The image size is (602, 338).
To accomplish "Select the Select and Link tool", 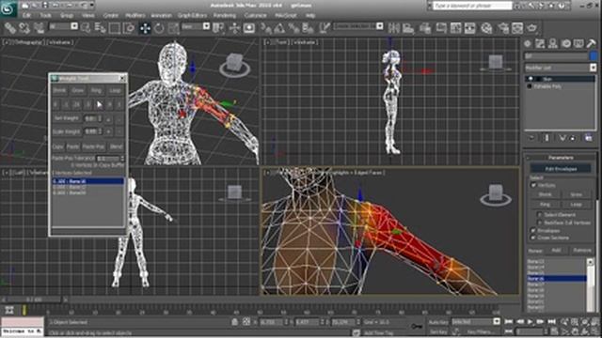I will coord(10,27).
